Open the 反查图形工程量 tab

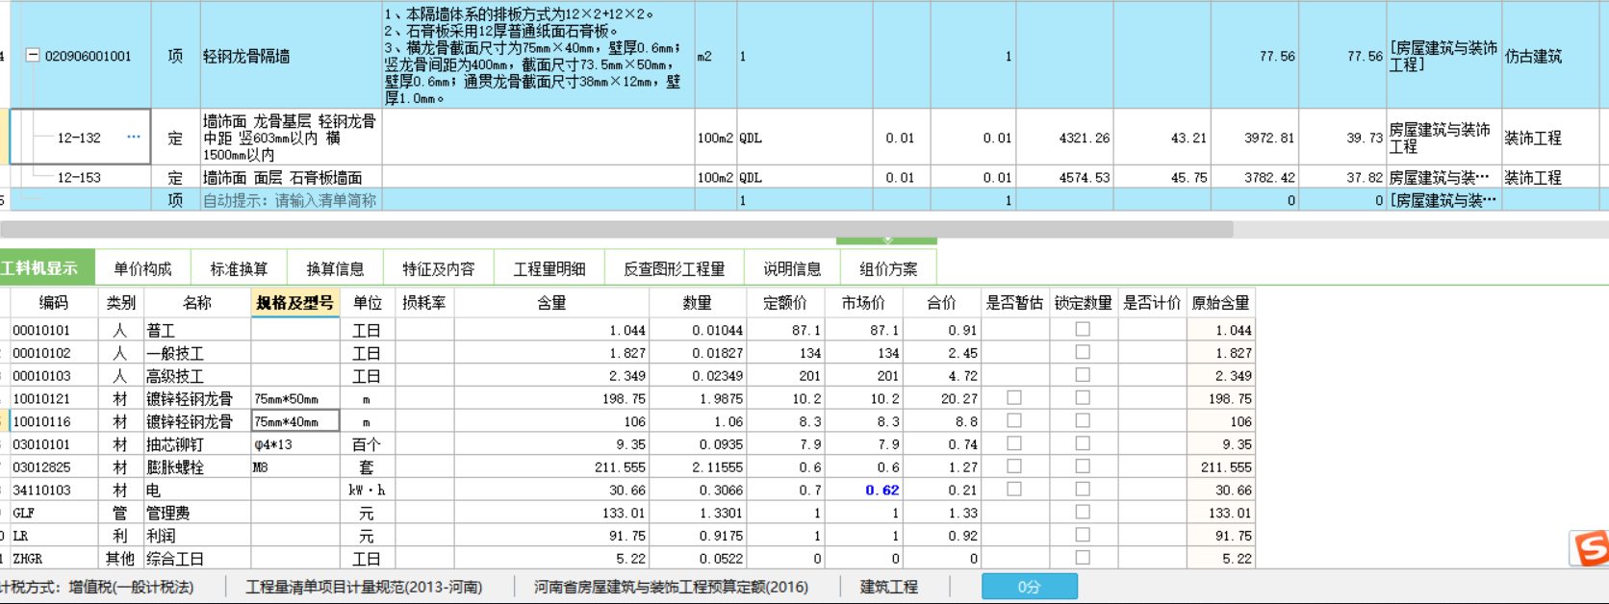pos(674,269)
